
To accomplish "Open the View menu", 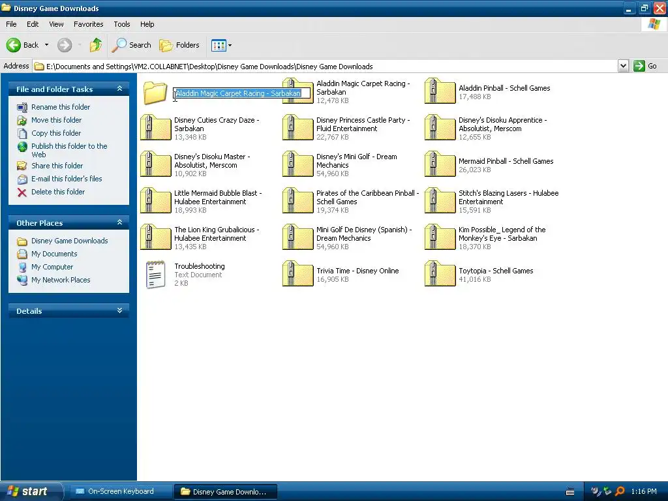I will pyautogui.click(x=56, y=24).
